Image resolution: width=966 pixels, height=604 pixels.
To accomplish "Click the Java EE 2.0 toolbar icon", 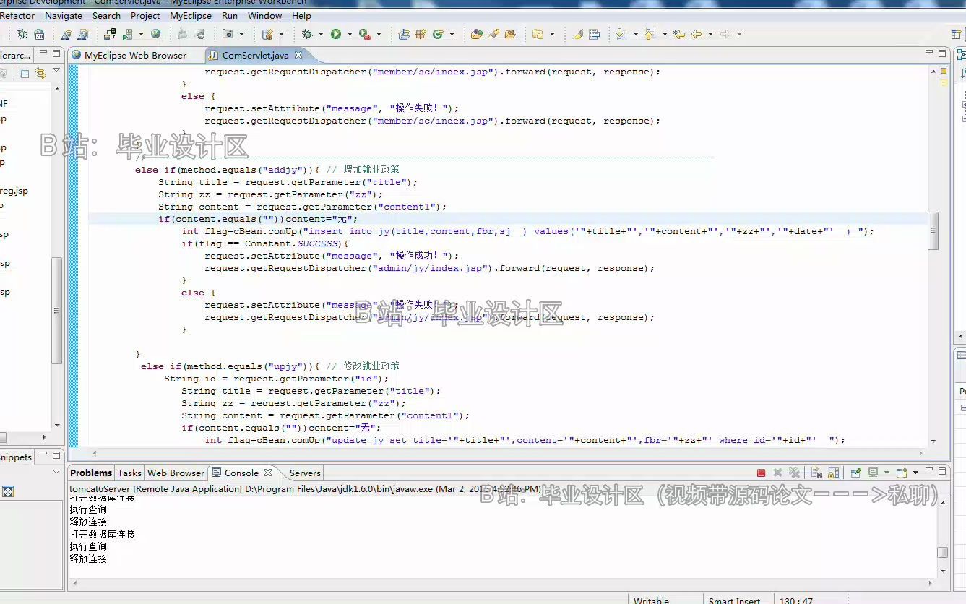I will [39, 34].
